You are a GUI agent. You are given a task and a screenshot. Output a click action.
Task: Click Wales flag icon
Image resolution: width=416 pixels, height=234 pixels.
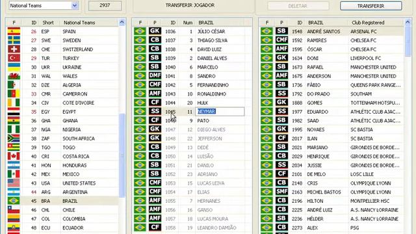point(14,76)
